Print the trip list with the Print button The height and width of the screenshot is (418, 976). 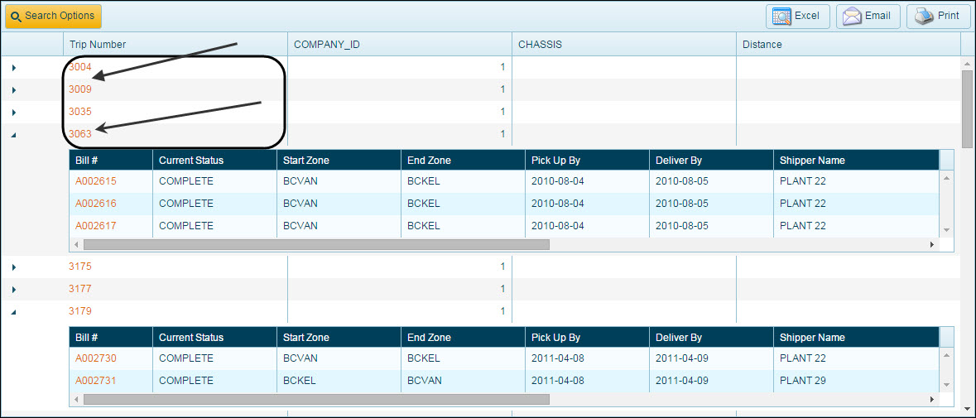[x=939, y=17]
